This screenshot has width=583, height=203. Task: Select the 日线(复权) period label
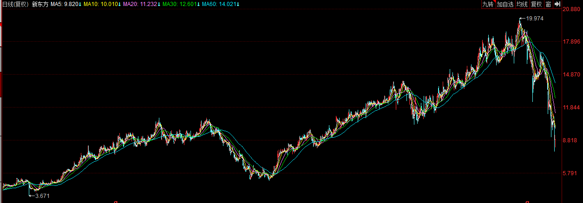(15, 4)
